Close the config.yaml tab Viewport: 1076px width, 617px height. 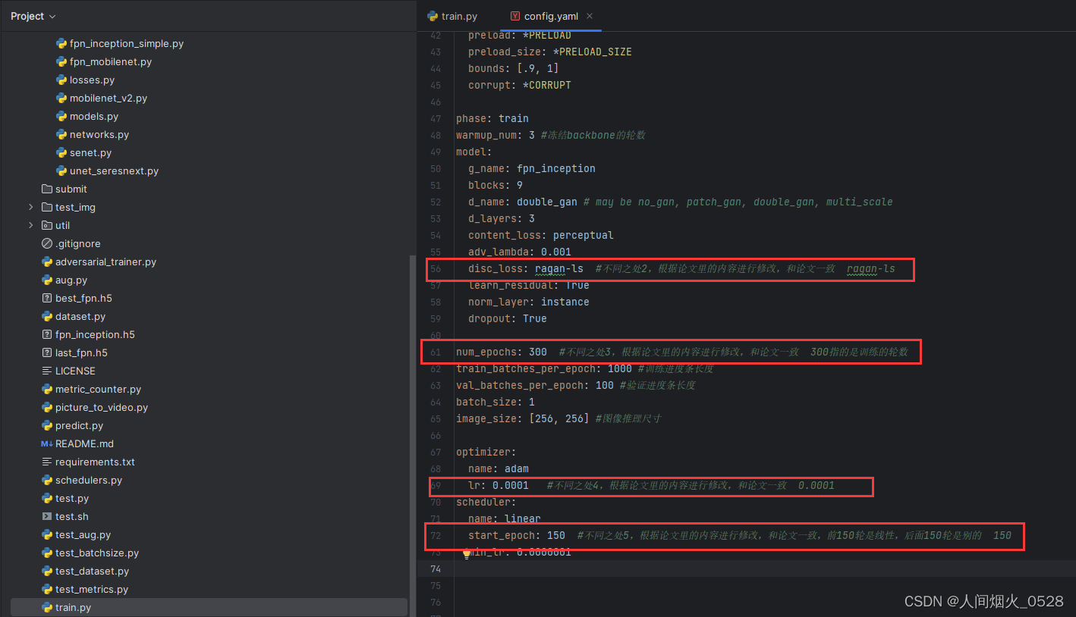coord(590,16)
